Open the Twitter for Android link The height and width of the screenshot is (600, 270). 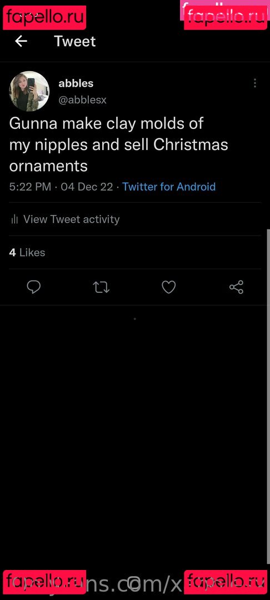pos(169,187)
